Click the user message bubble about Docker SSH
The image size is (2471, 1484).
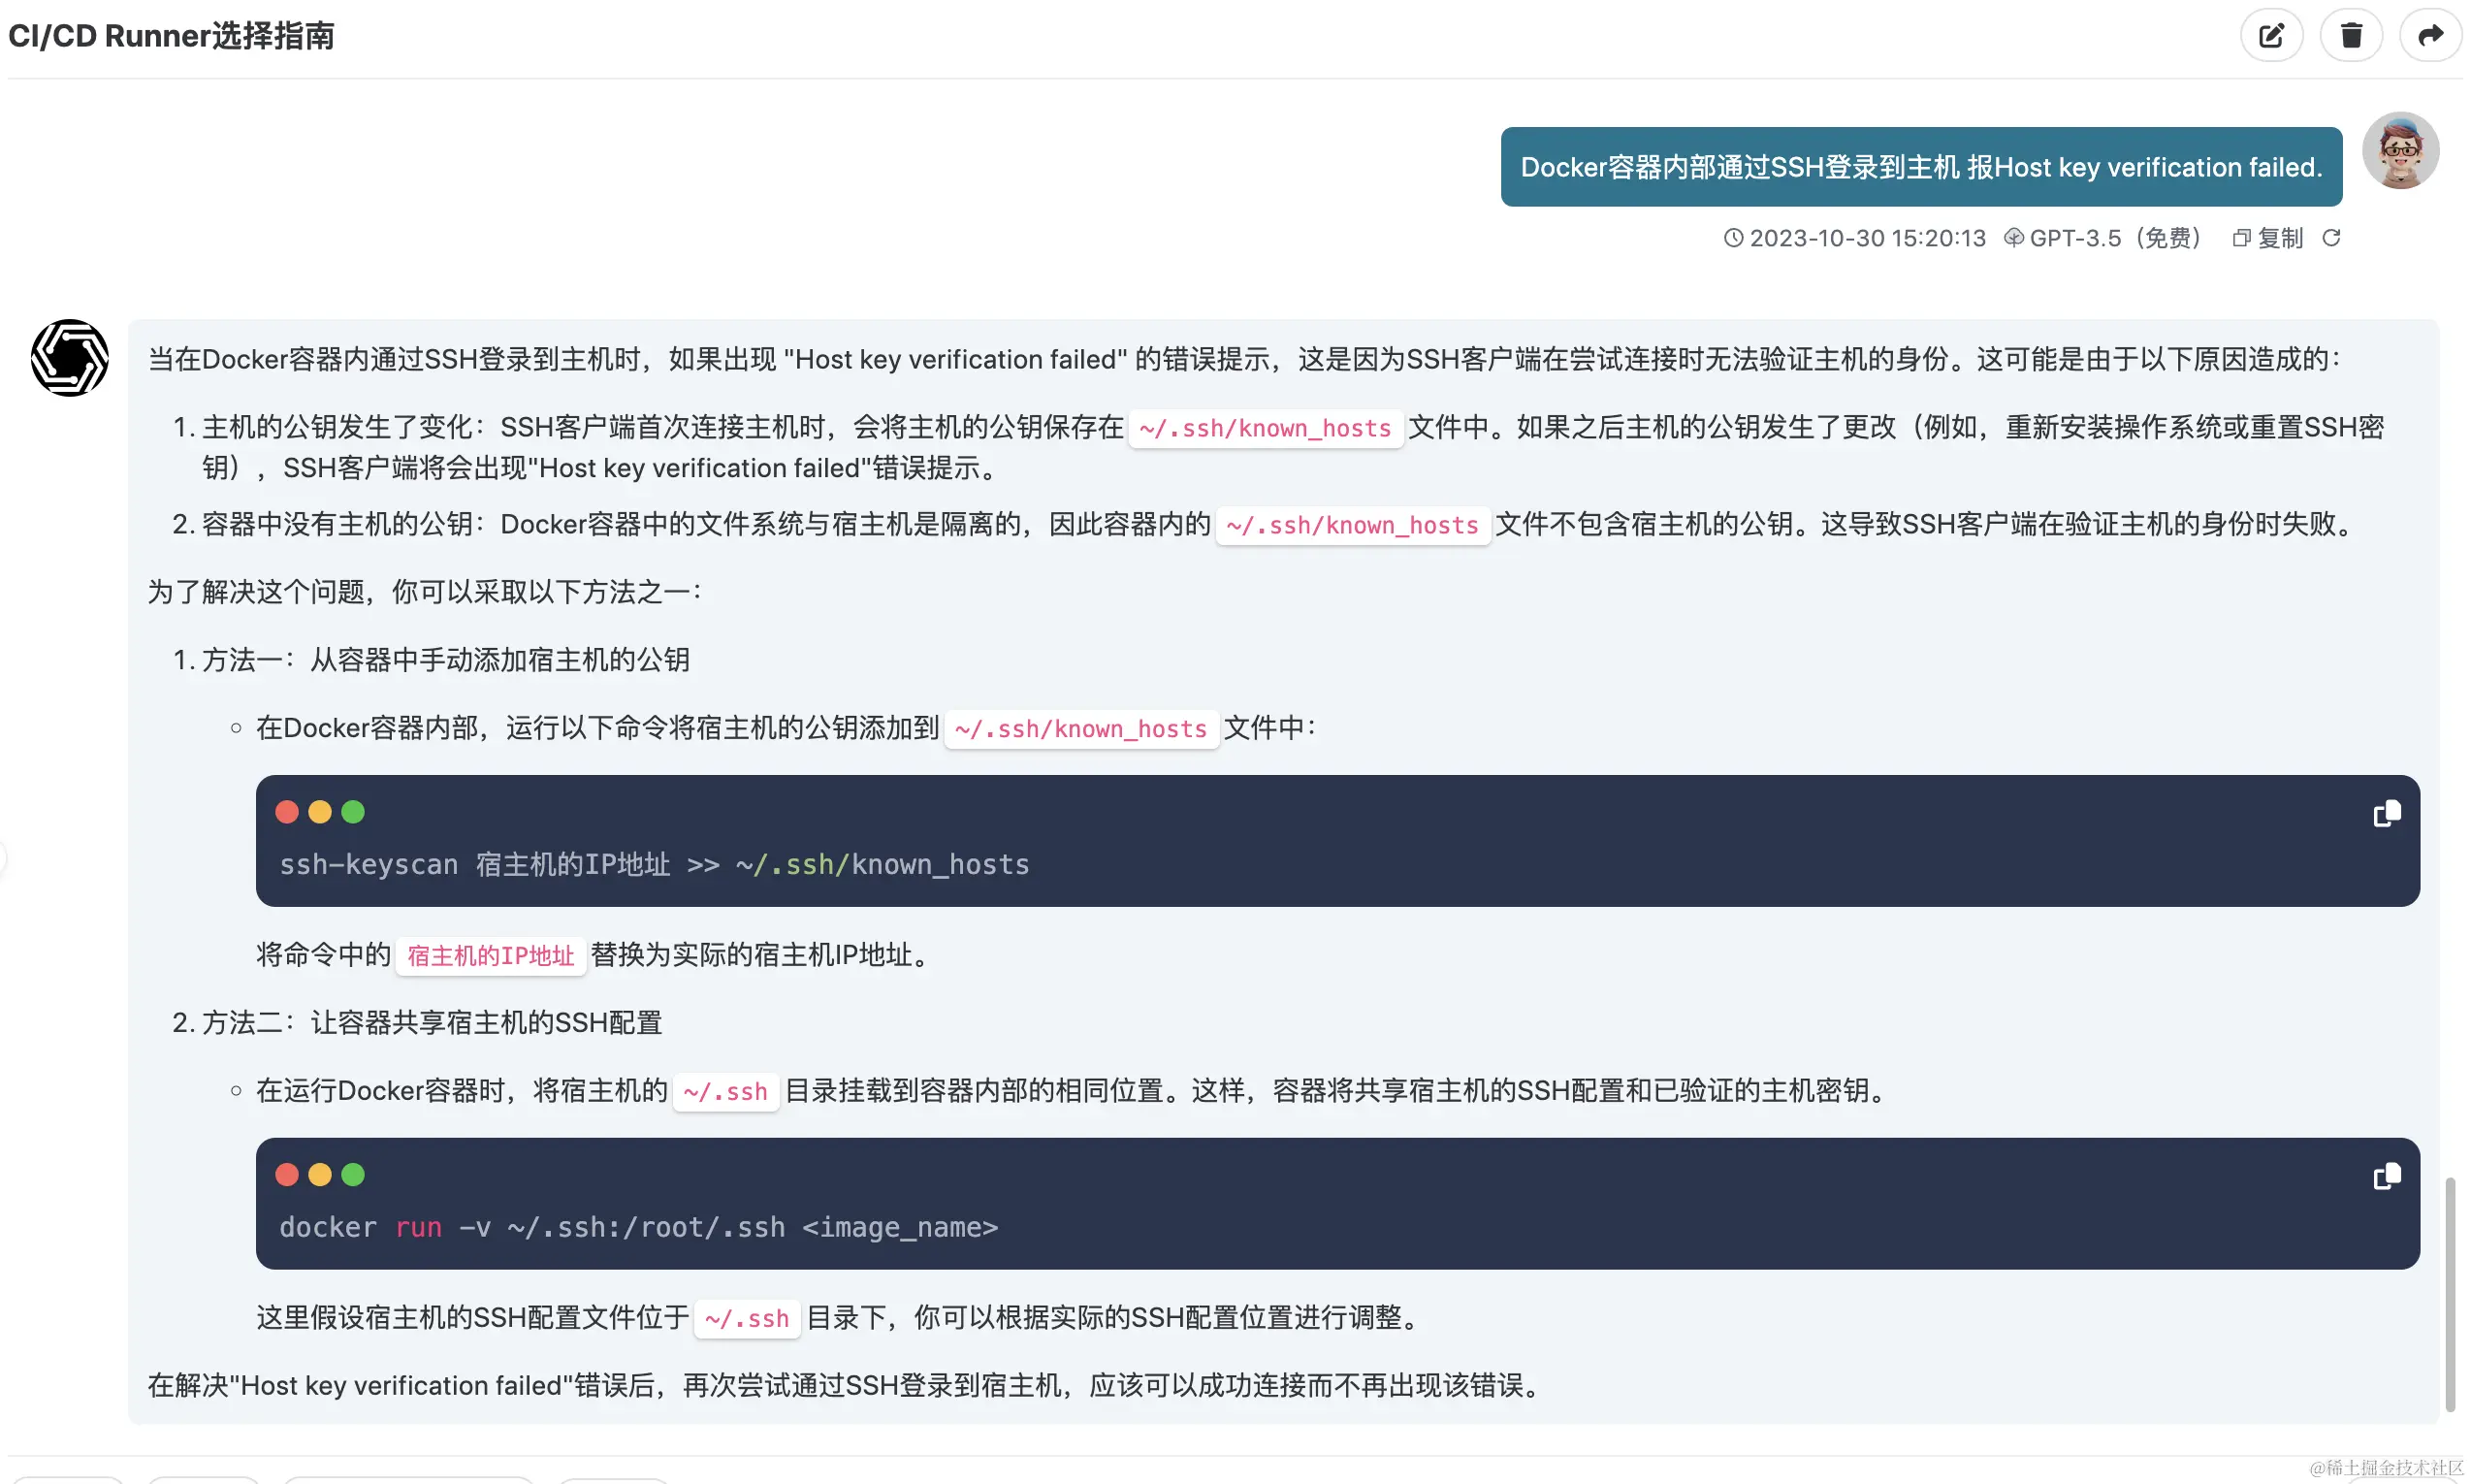point(1920,167)
